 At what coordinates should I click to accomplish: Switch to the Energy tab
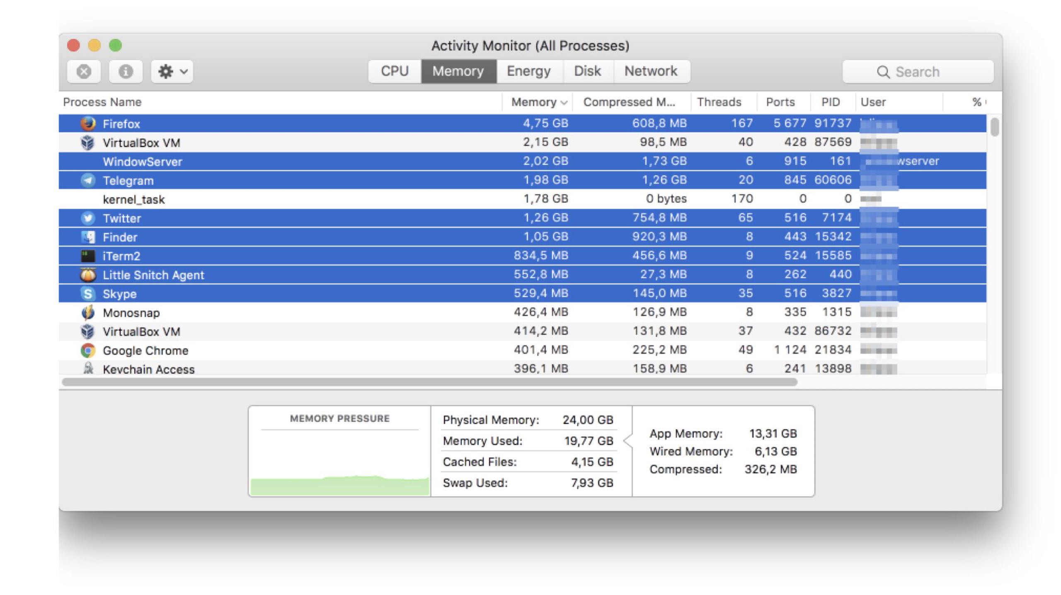click(x=528, y=71)
